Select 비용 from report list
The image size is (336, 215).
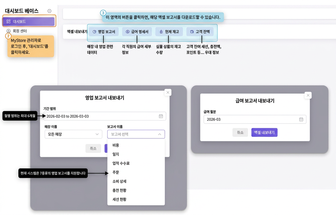(x=136, y=145)
